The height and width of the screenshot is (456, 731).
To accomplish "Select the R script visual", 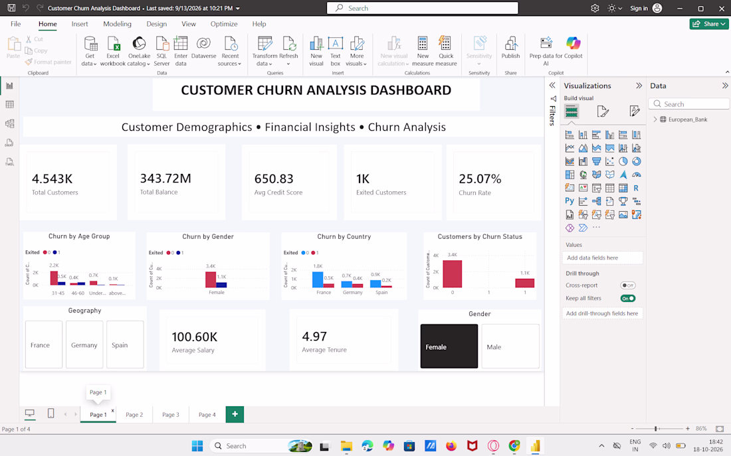I will [x=637, y=189].
